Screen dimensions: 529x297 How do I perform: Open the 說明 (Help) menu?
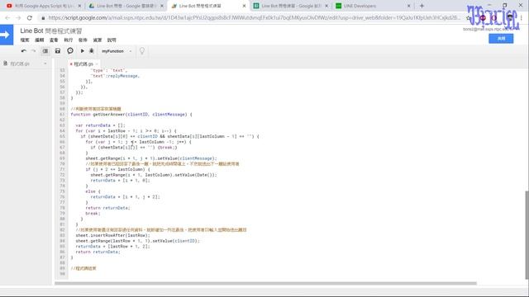tap(112, 40)
